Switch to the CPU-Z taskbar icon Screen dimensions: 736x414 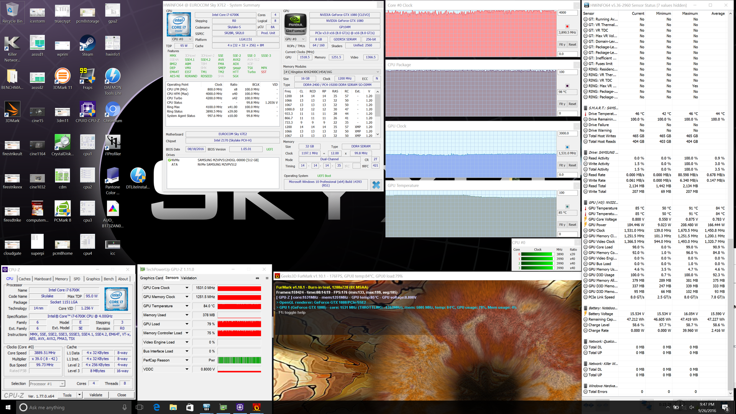pyautogui.click(x=240, y=407)
